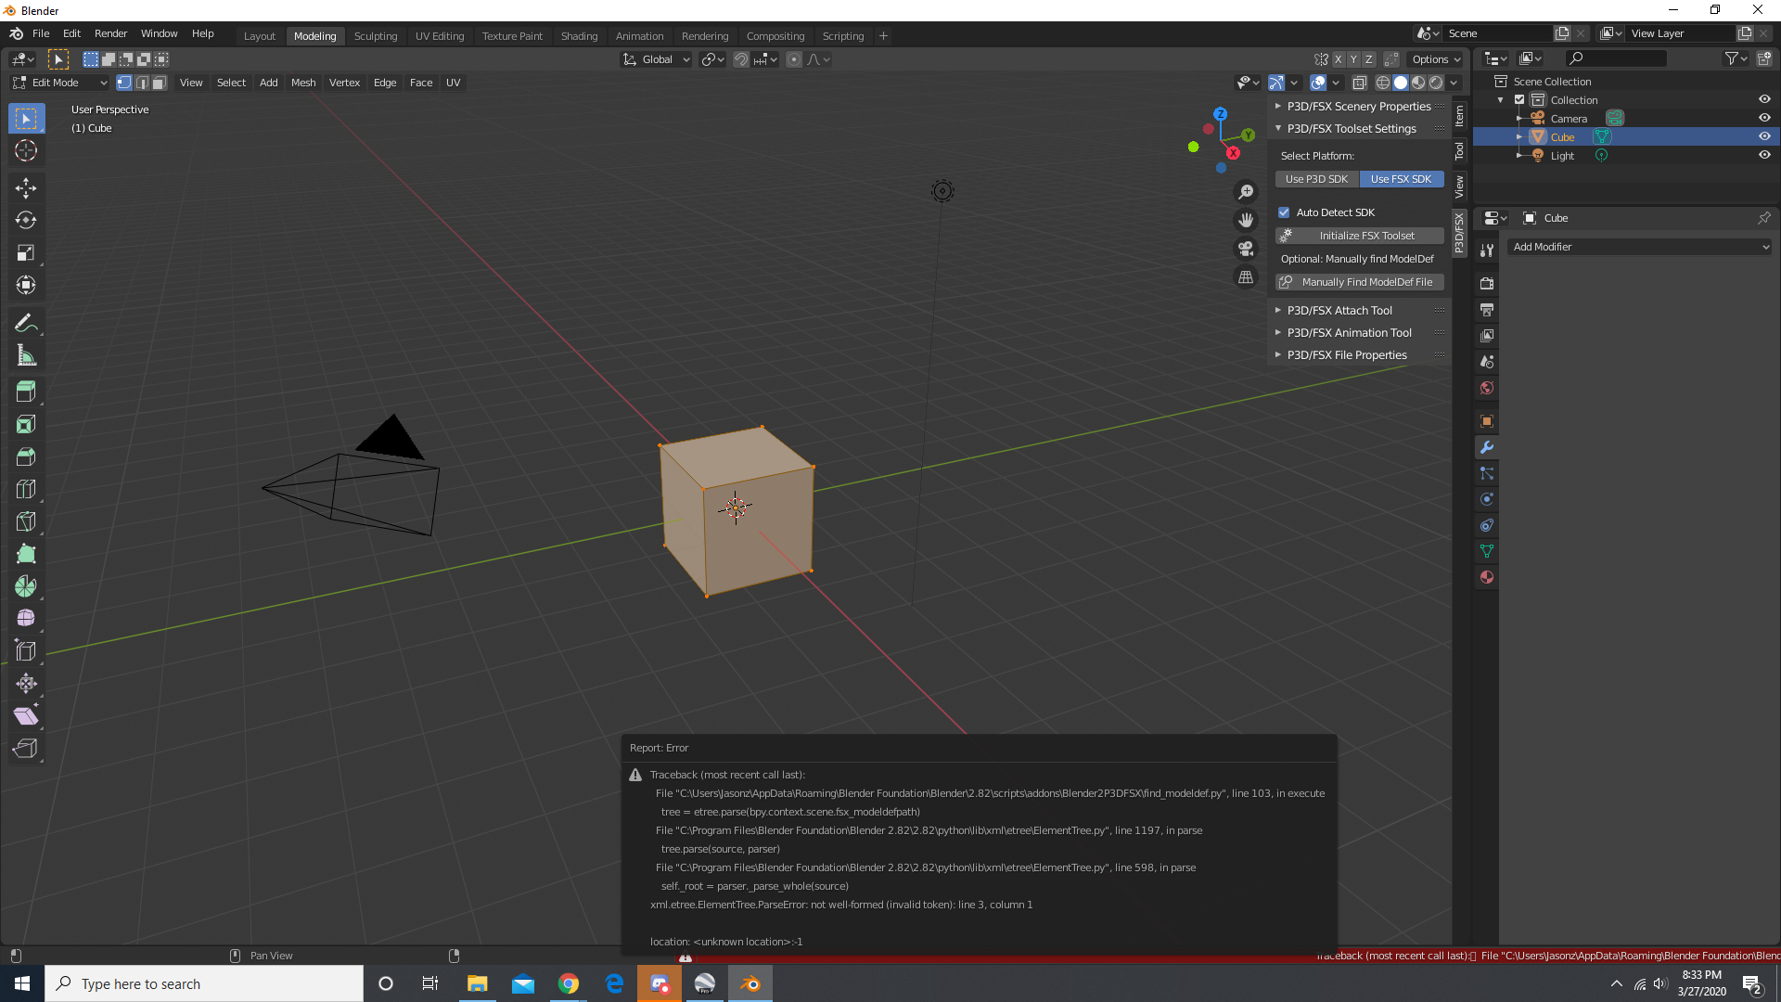Image resolution: width=1781 pixels, height=1002 pixels.
Task: Select the Measure tool
Action: [26, 356]
